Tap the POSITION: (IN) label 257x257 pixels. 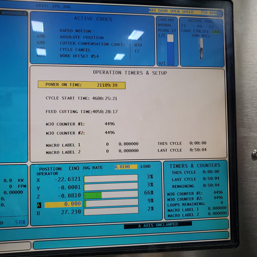pos(60,168)
